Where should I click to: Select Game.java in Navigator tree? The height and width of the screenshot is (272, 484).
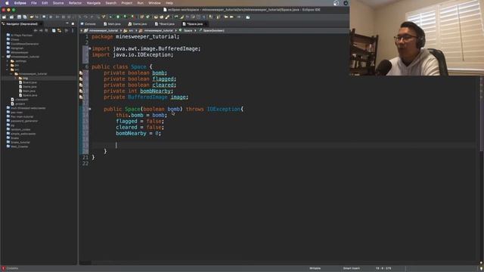pyautogui.click(x=29, y=87)
